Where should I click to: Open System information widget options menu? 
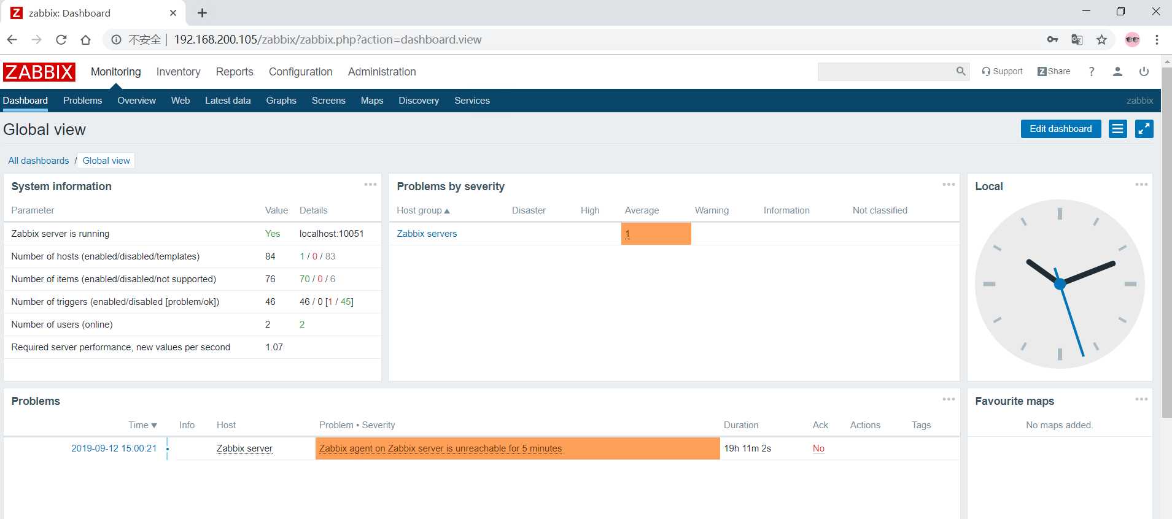pyautogui.click(x=370, y=185)
